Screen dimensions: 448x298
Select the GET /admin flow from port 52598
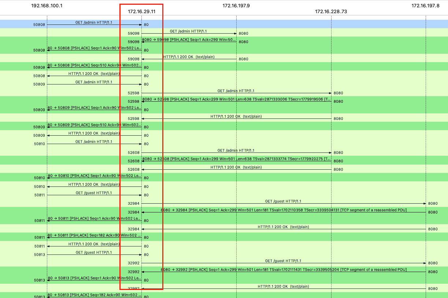236,91
